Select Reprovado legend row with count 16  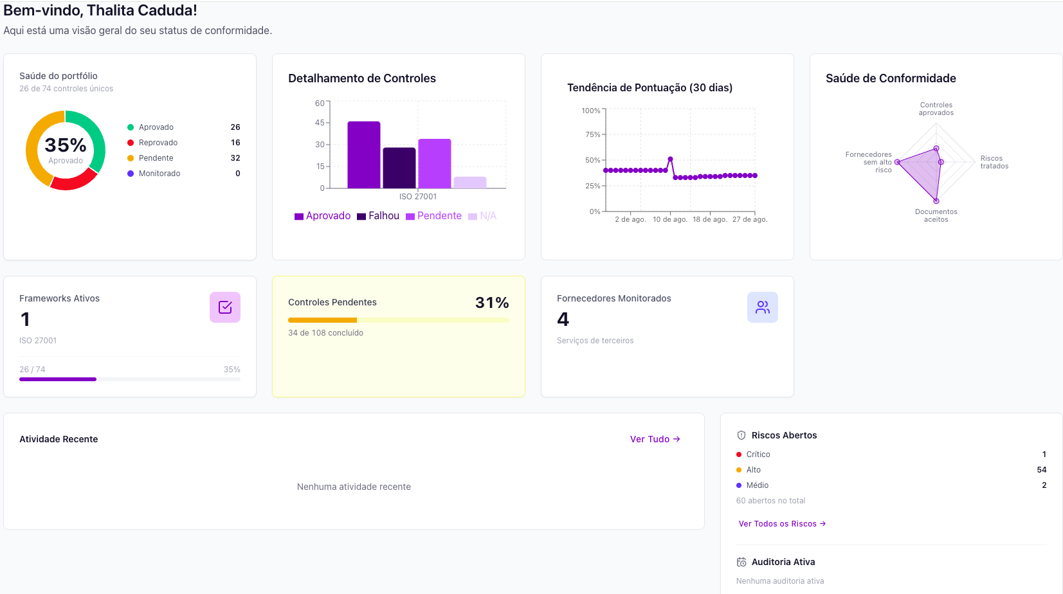point(184,143)
